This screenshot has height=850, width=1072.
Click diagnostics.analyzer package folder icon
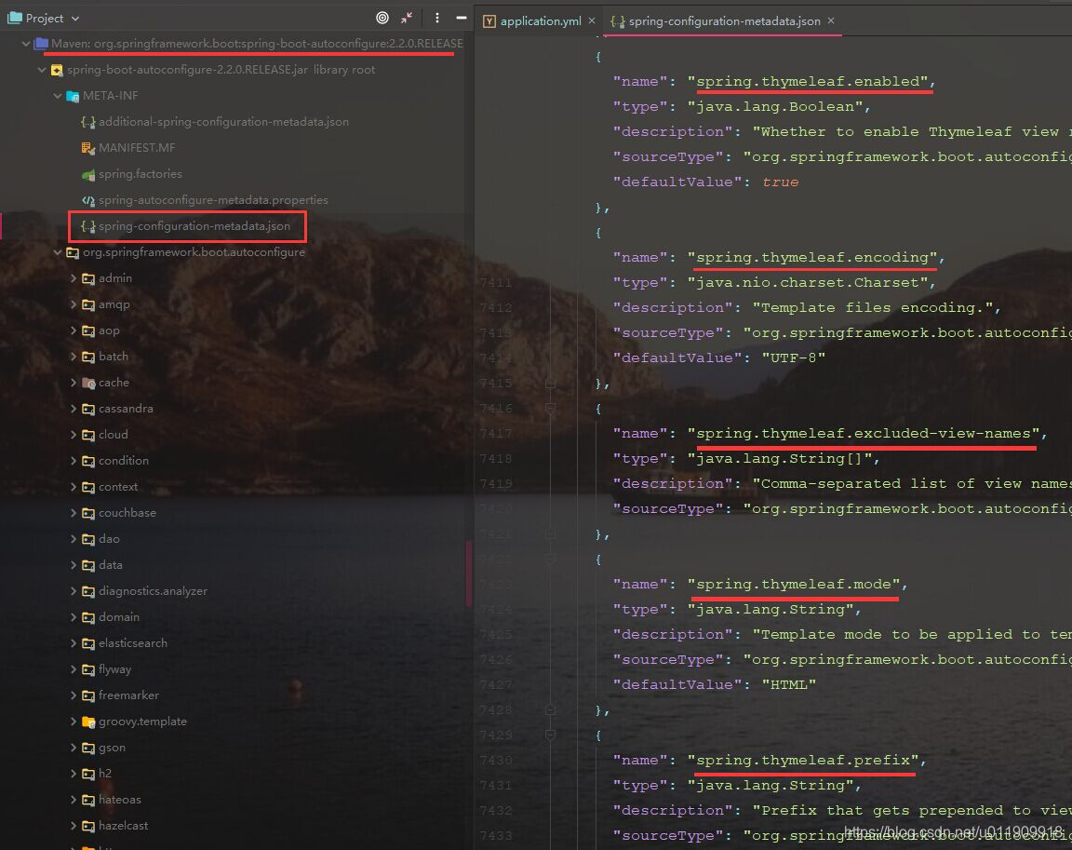88,591
